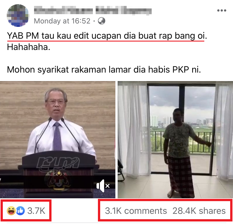Click the Monday at 16:52 timestamp
The image size is (233, 224).
[62, 21]
